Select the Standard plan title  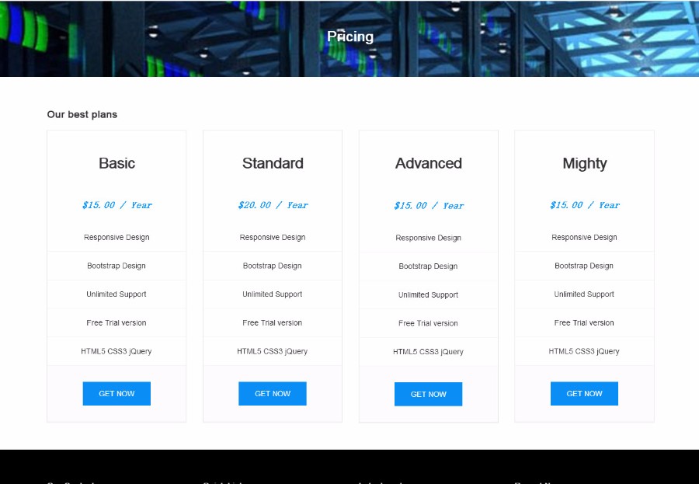273,163
